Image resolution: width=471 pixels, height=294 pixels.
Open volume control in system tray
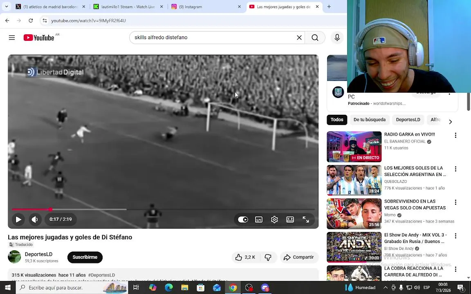(417, 287)
